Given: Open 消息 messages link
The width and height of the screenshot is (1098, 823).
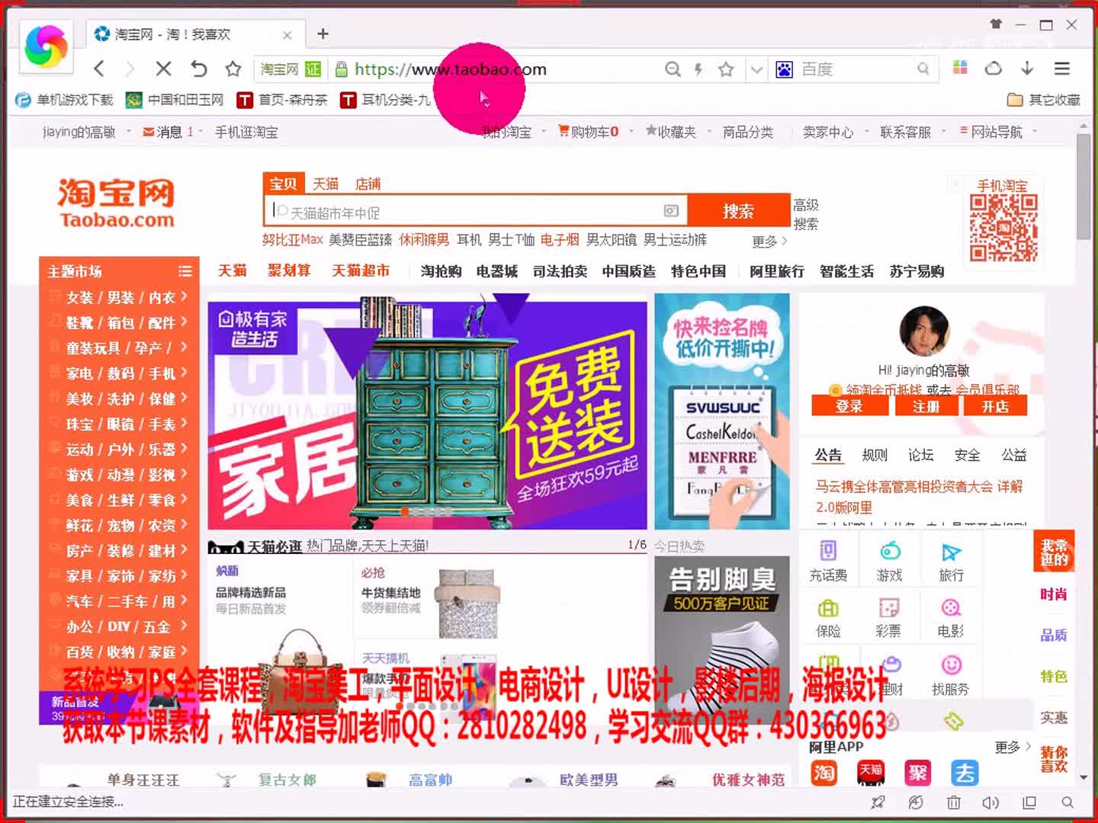Looking at the screenshot, I should click(169, 132).
